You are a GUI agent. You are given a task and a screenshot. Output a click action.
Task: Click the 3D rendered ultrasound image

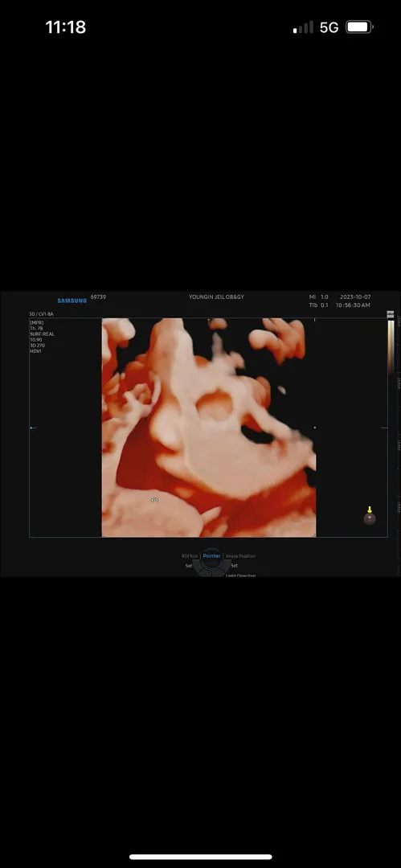pos(209,428)
